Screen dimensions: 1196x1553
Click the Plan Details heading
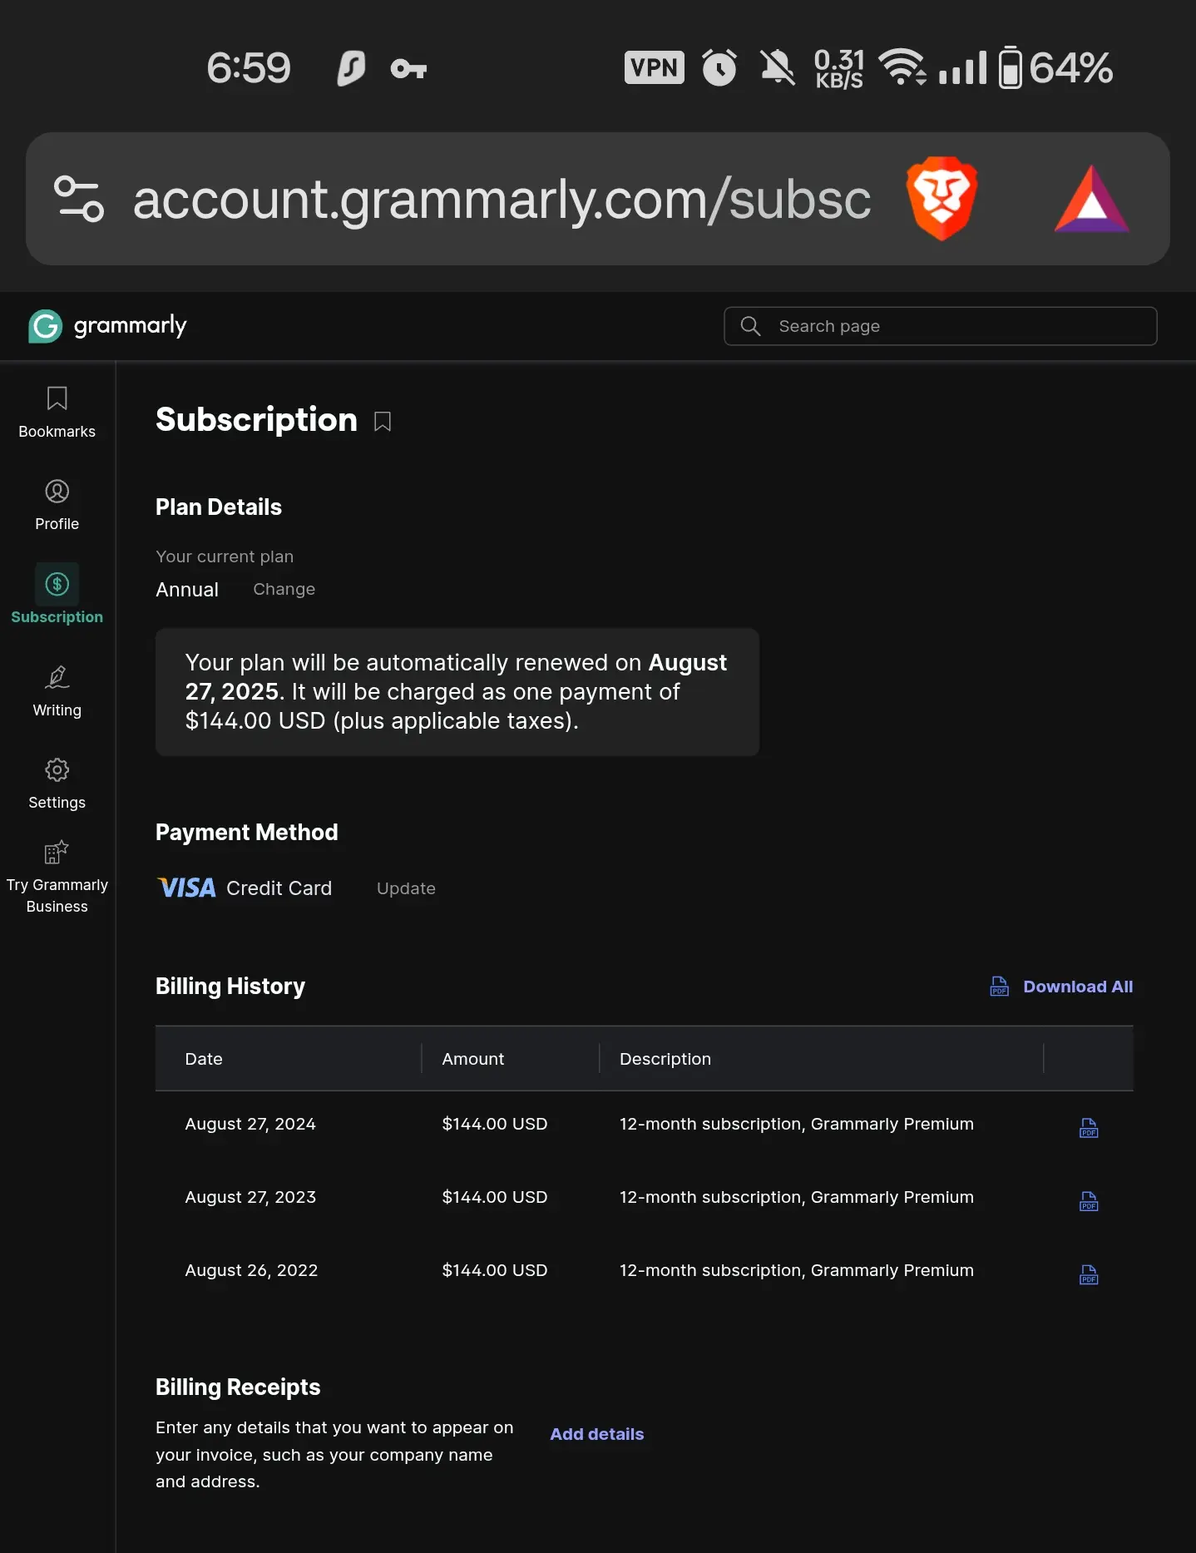pos(219,507)
